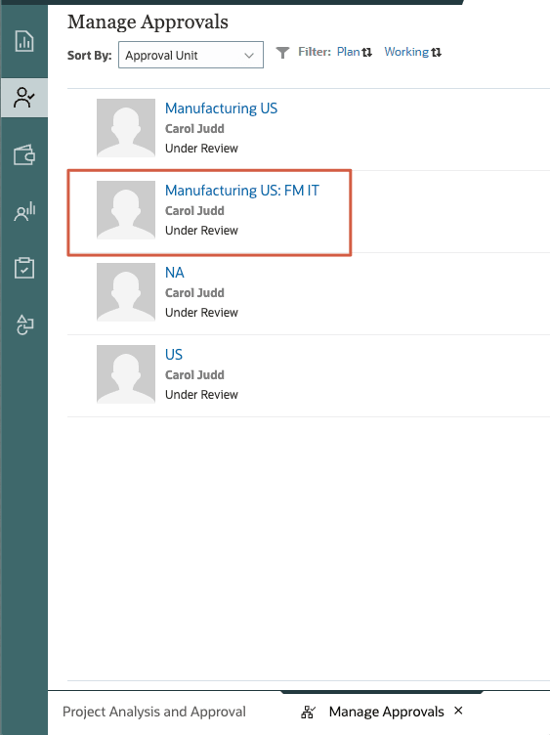Viewport: 550px width, 735px height.
Task: Open the wallet sidebar icon
Action: [x=23, y=154]
